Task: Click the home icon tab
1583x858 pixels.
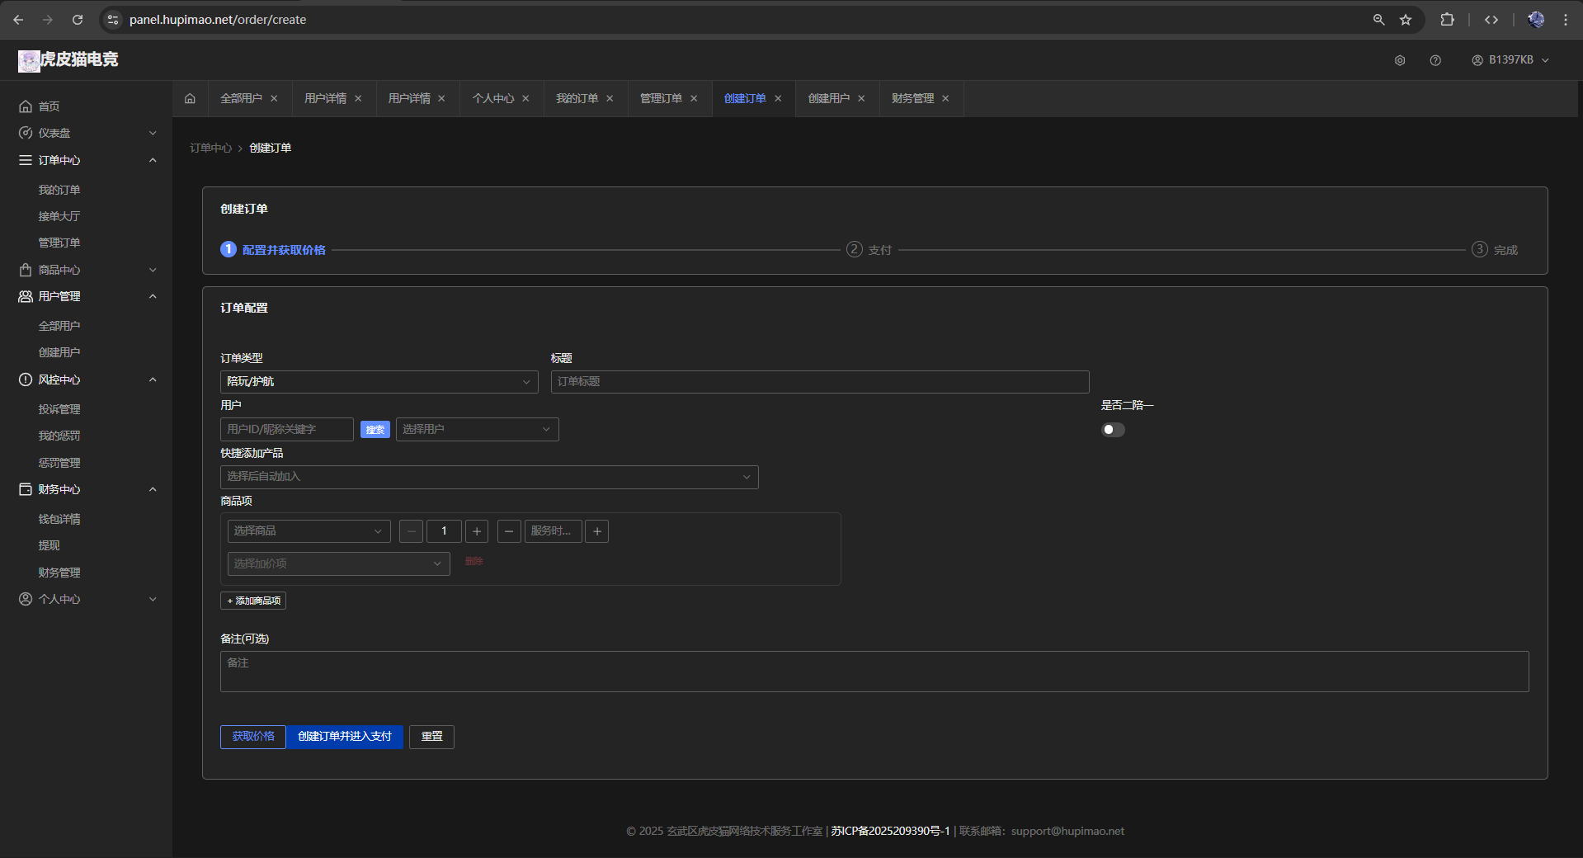Action: tap(190, 99)
